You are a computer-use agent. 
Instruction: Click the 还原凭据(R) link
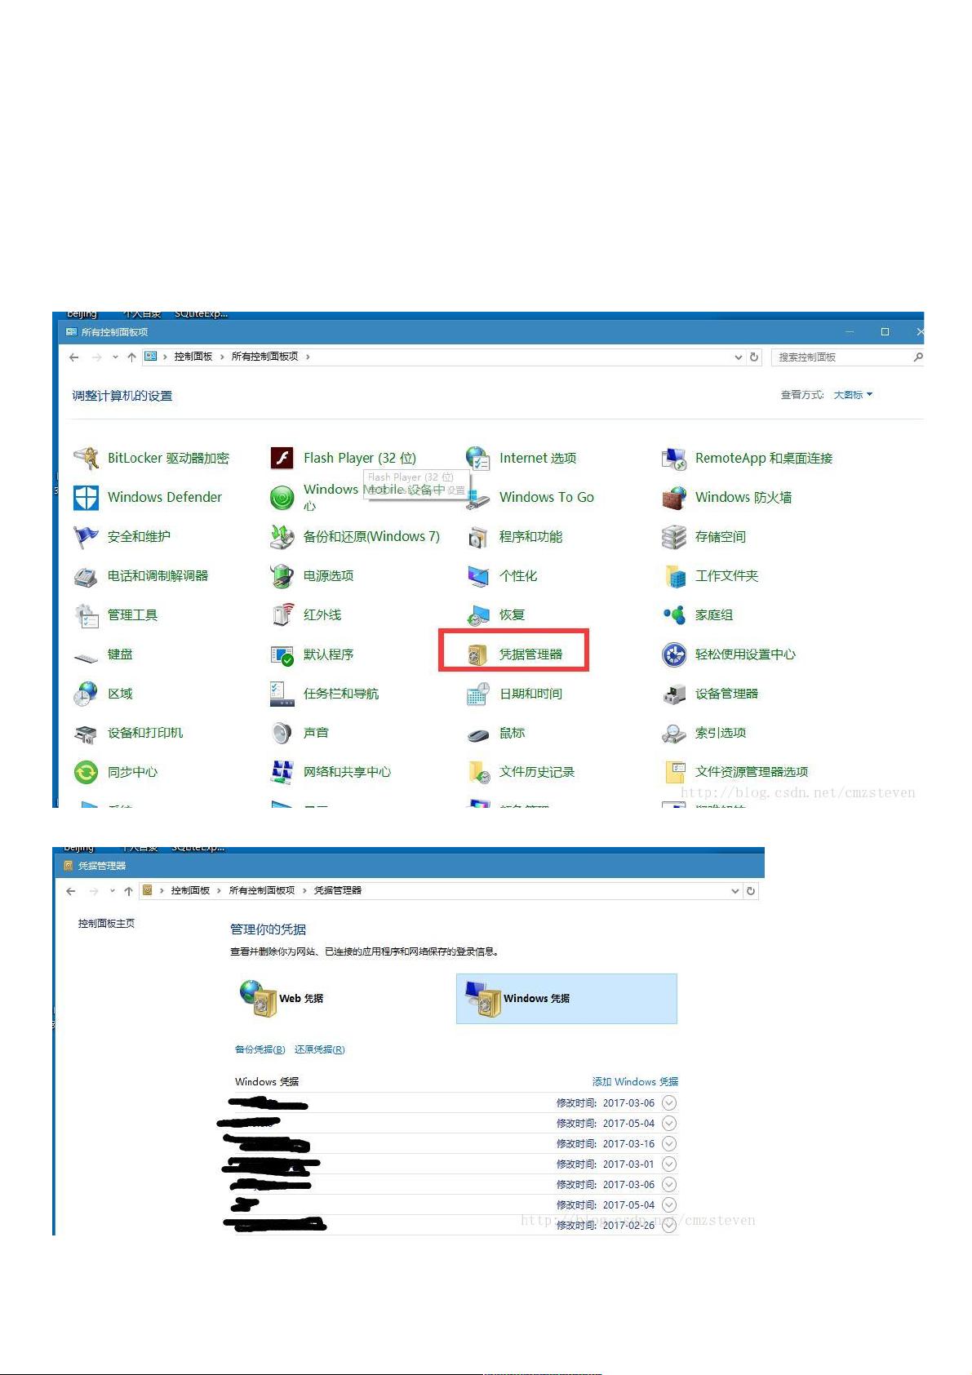coord(319,1049)
